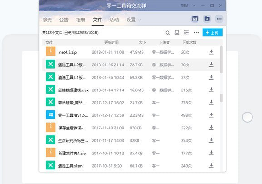The image size is (262, 184).
Task: Download the .net4.5.zip file
Action: [x=211, y=52]
